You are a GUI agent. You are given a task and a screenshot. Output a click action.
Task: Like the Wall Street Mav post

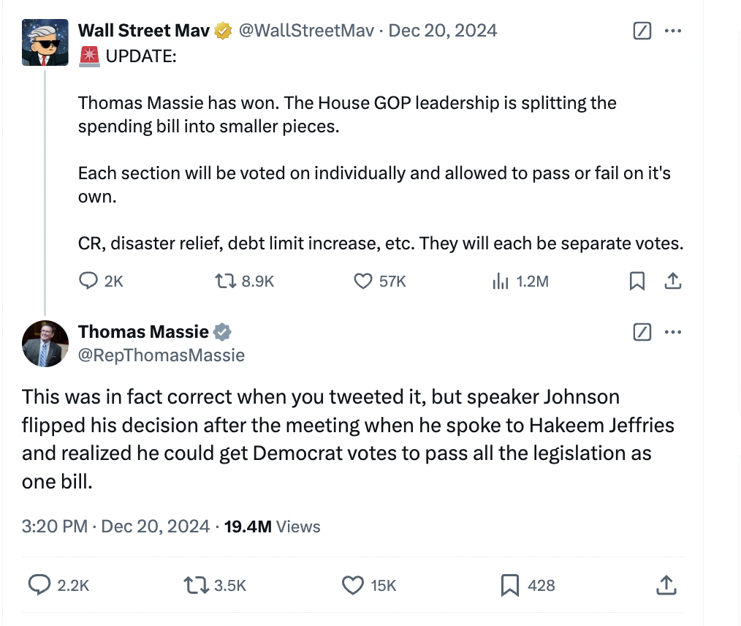pos(364,281)
